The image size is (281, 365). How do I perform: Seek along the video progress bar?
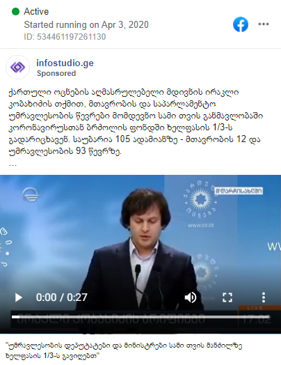140,317
